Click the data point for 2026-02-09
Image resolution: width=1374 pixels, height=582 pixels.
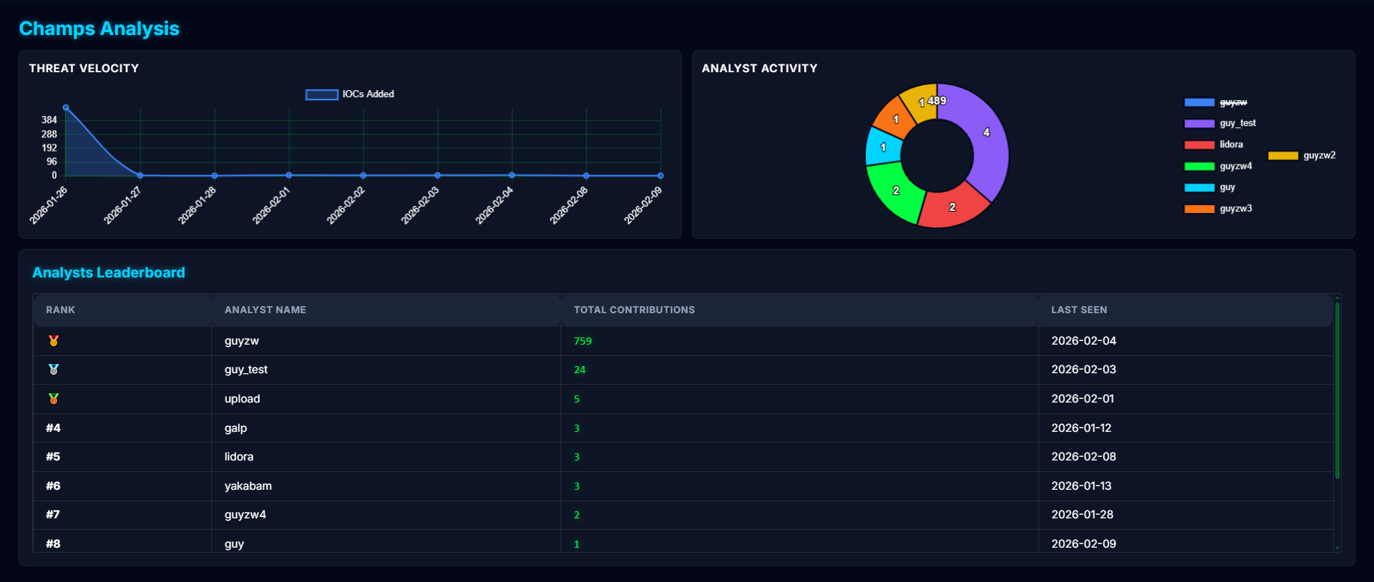point(661,175)
